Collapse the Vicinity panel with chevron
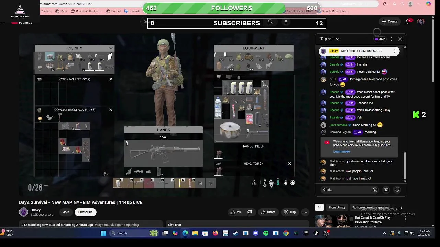The image size is (440, 247). coord(111,48)
